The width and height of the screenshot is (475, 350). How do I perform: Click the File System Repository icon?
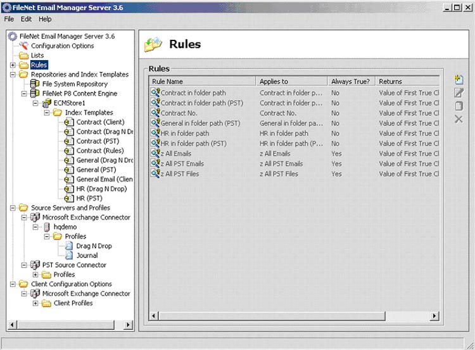point(35,84)
